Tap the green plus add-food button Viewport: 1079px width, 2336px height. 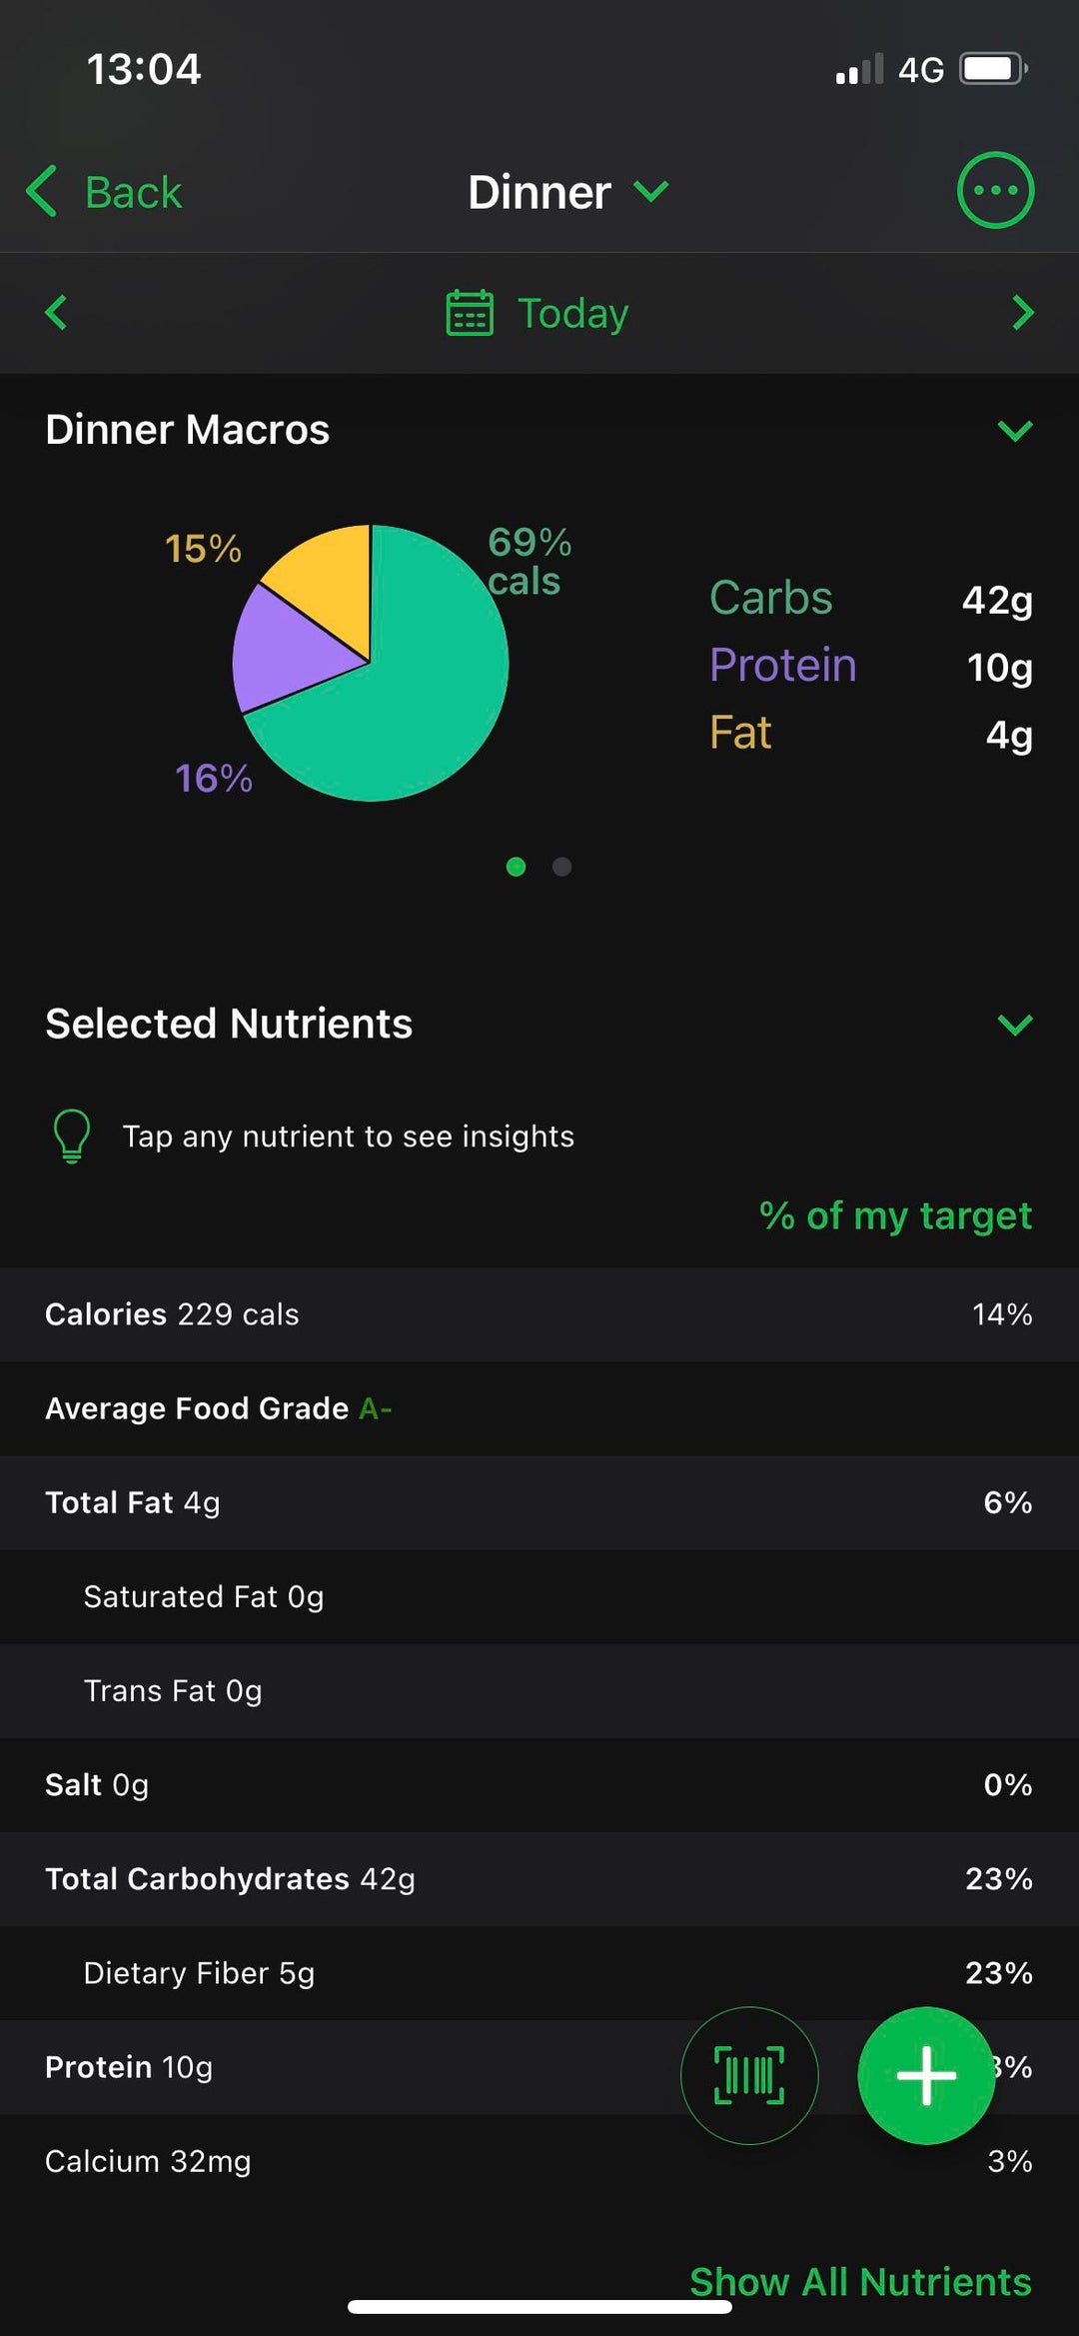tap(926, 2075)
